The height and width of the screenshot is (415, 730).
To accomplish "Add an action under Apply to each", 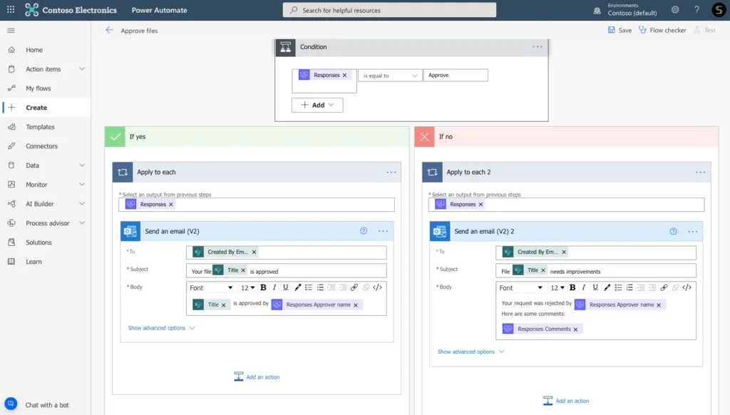I will point(257,376).
